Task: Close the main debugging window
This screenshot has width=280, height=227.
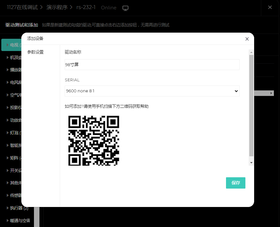Action: pyautogui.click(x=270, y=7)
